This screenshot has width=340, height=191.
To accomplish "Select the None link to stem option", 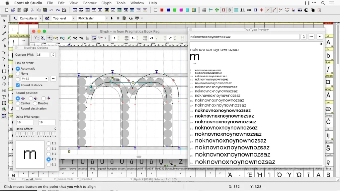I will [18, 74].
